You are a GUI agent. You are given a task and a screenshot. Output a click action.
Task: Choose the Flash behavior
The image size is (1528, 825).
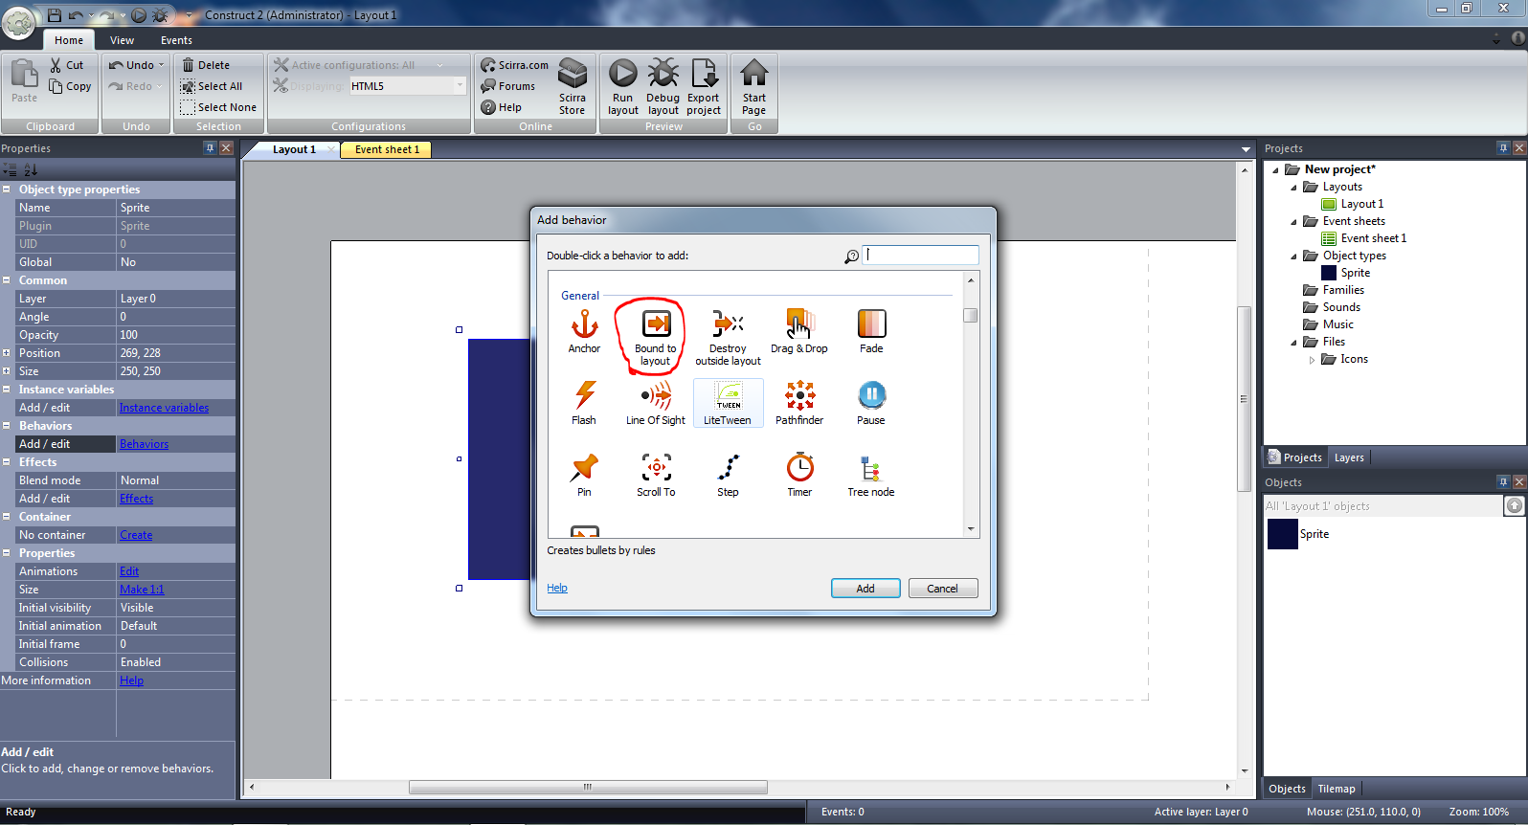pyautogui.click(x=584, y=403)
